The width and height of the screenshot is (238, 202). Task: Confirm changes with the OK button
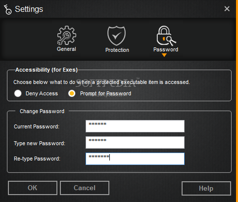click(x=33, y=188)
